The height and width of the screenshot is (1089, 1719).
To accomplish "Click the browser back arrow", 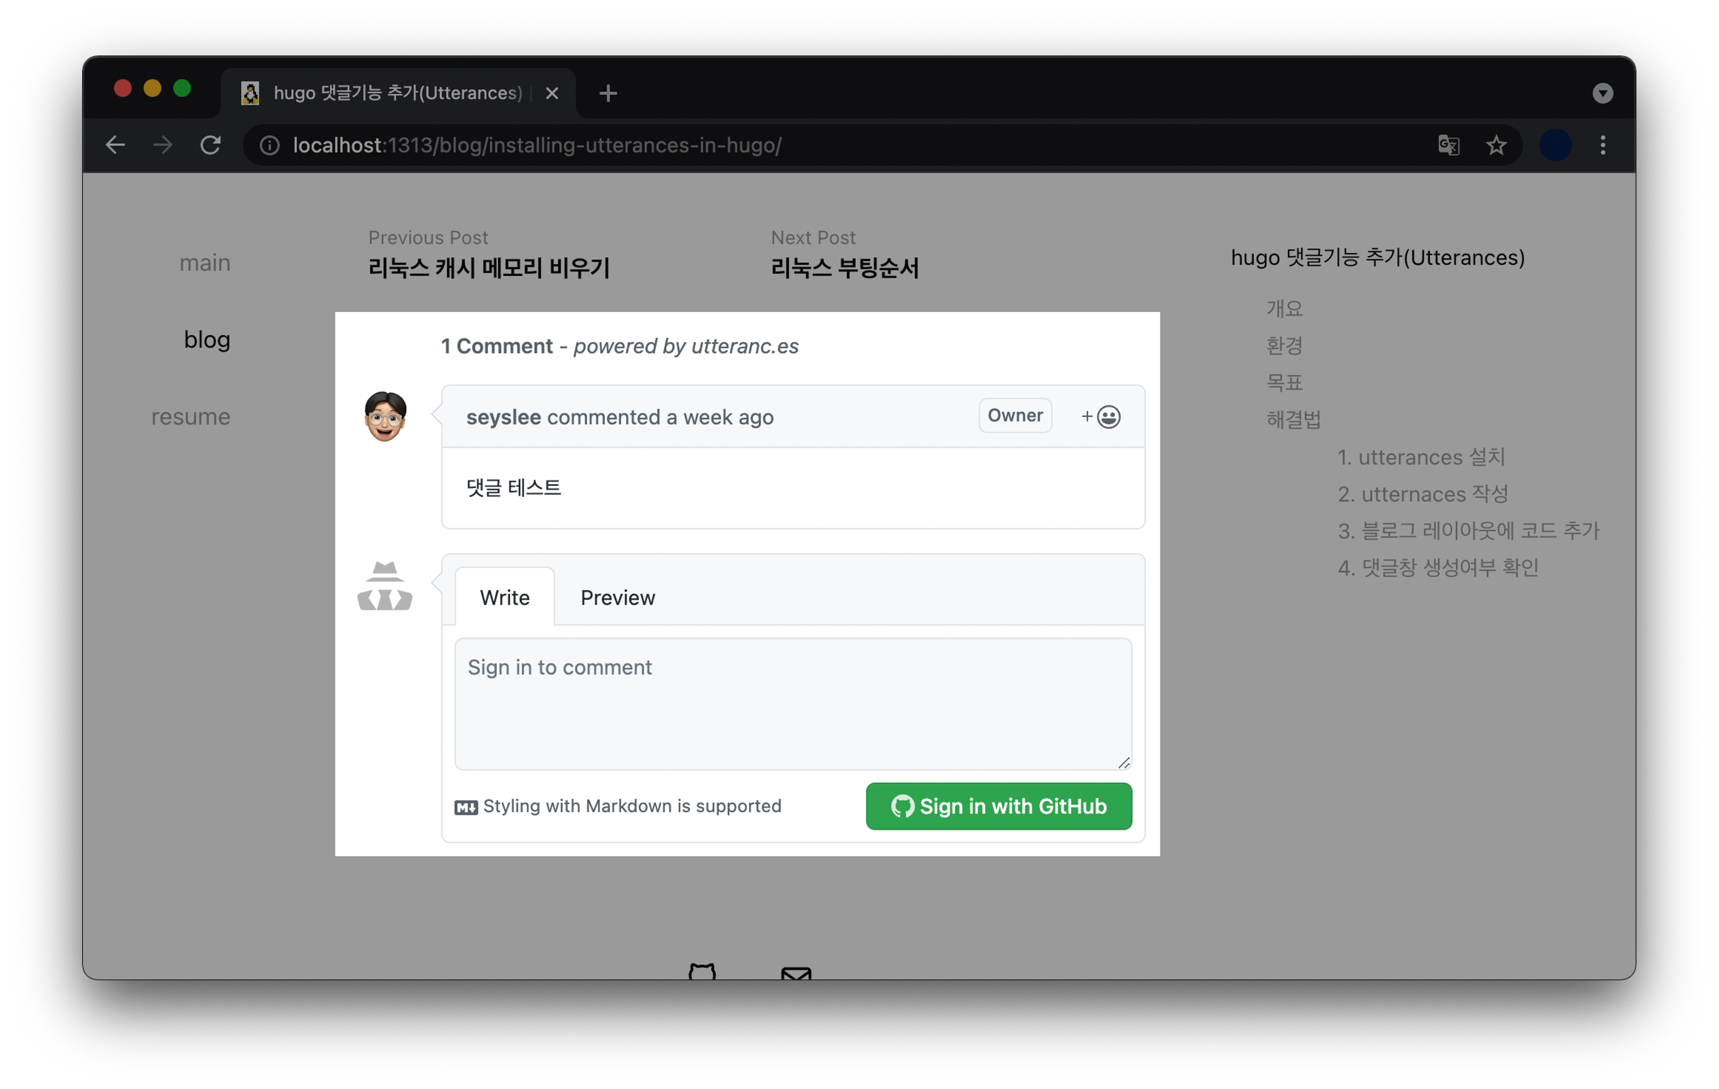I will [x=116, y=145].
